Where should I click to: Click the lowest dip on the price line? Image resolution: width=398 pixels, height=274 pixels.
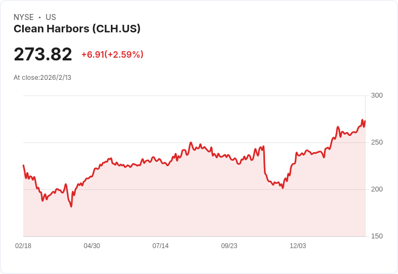[71, 207]
